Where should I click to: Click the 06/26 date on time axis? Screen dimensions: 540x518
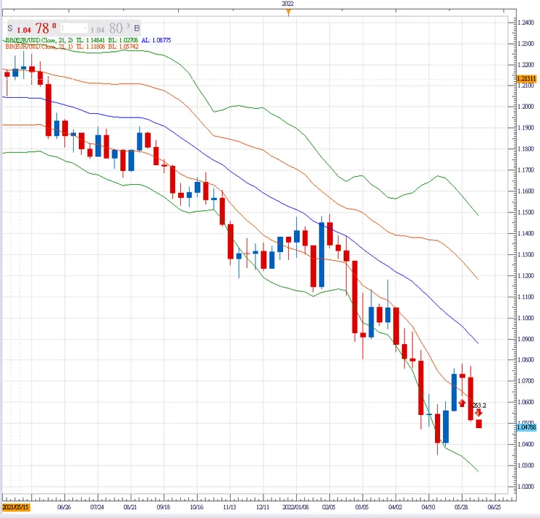[x=64, y=507]
